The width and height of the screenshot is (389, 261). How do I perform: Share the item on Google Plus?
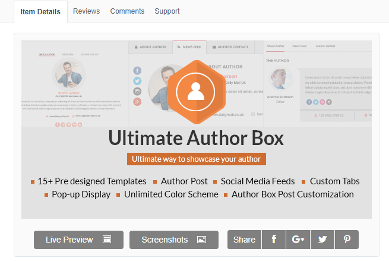(x=298, y=240)
